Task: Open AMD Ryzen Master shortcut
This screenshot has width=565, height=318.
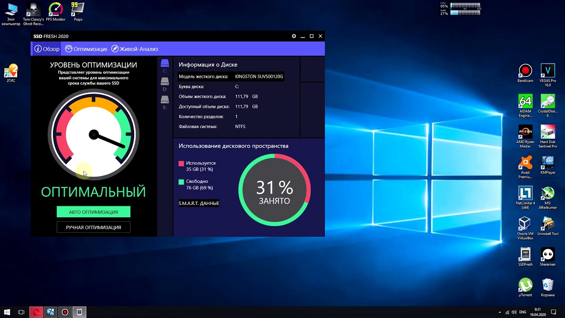Action: [x=525, y=136]
